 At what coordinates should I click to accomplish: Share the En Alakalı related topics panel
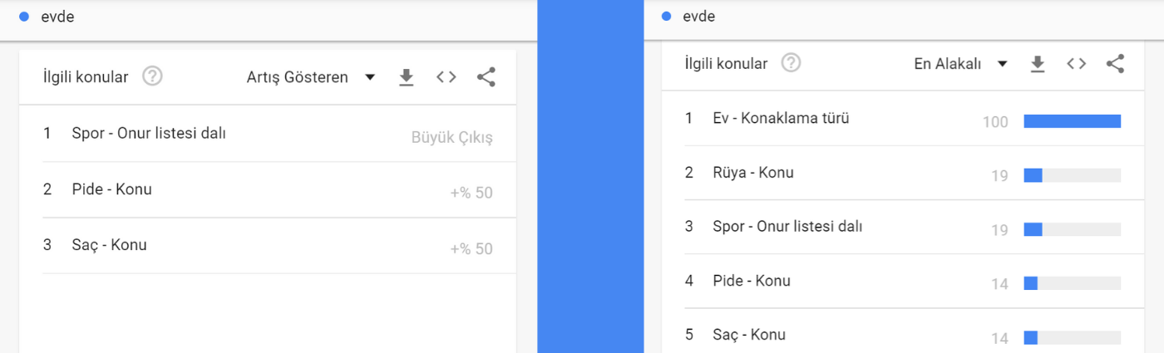pyautogui.click(x=1116, y=64)
